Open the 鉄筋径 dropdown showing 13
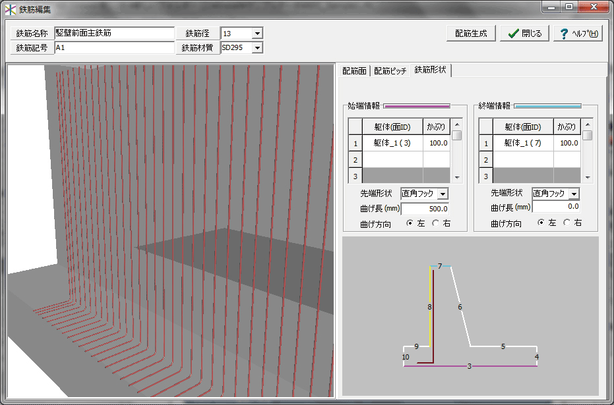 [257, 34]
